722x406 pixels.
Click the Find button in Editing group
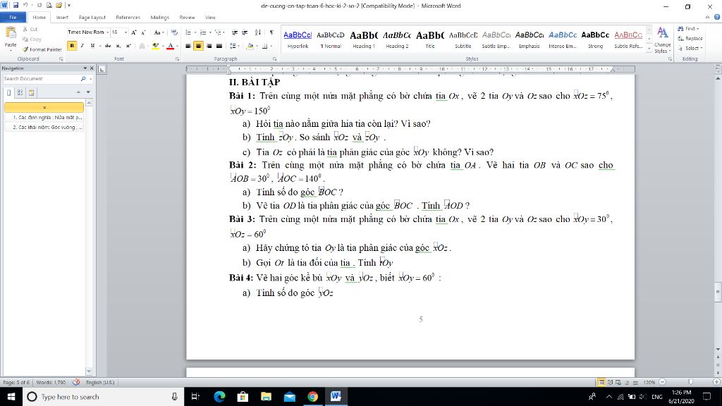point(688,28)
